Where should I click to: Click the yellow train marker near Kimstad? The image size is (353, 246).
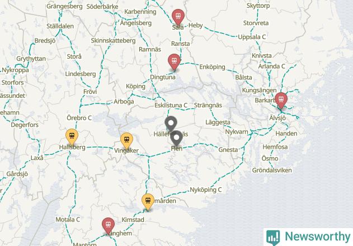coord(148,201)
